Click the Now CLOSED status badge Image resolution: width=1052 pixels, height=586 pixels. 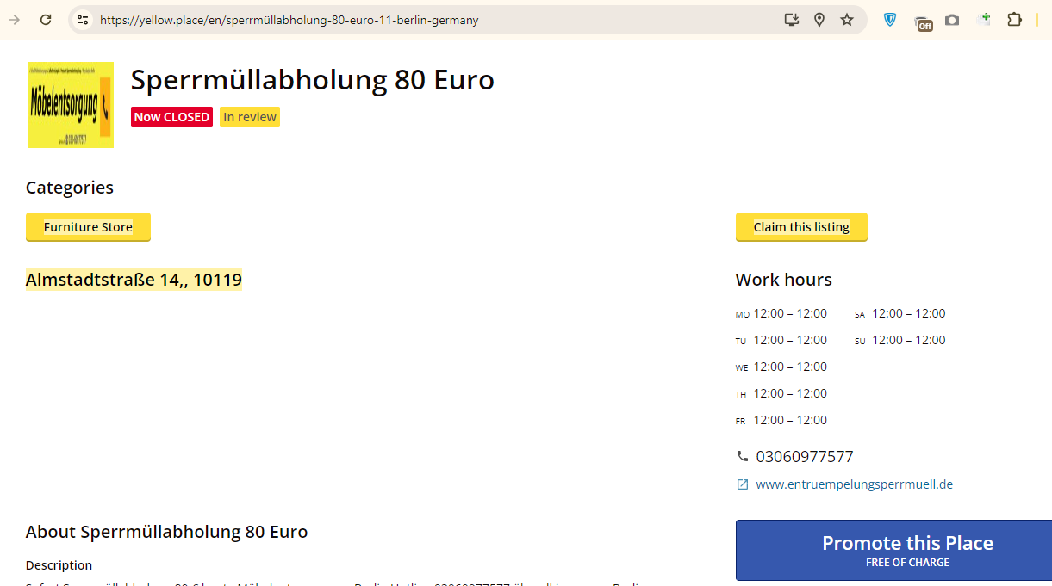click(171, 117)
